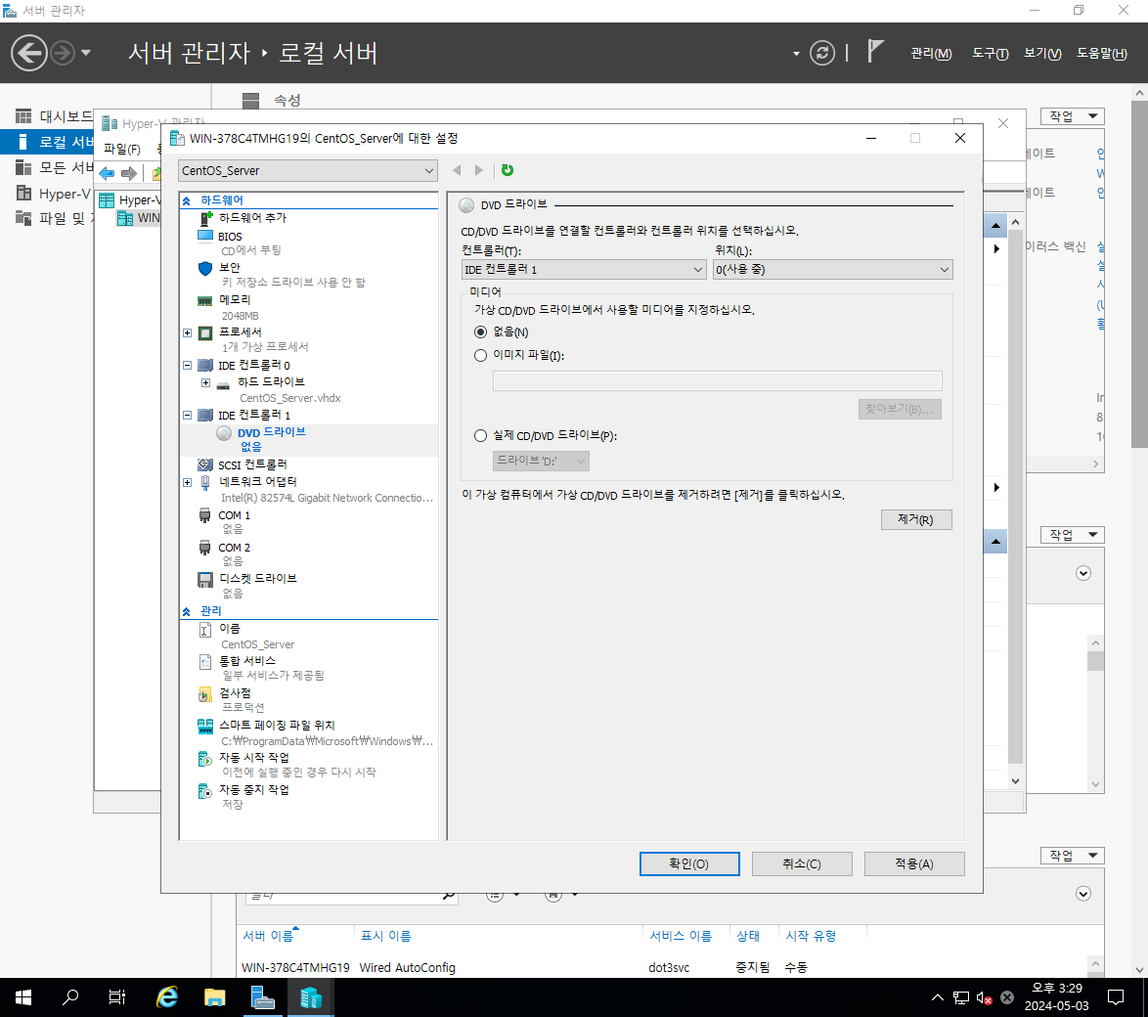Screen dimensions: 1148x1017
Task: Select COM 2 port item
Action: click(x=234, y=548)
